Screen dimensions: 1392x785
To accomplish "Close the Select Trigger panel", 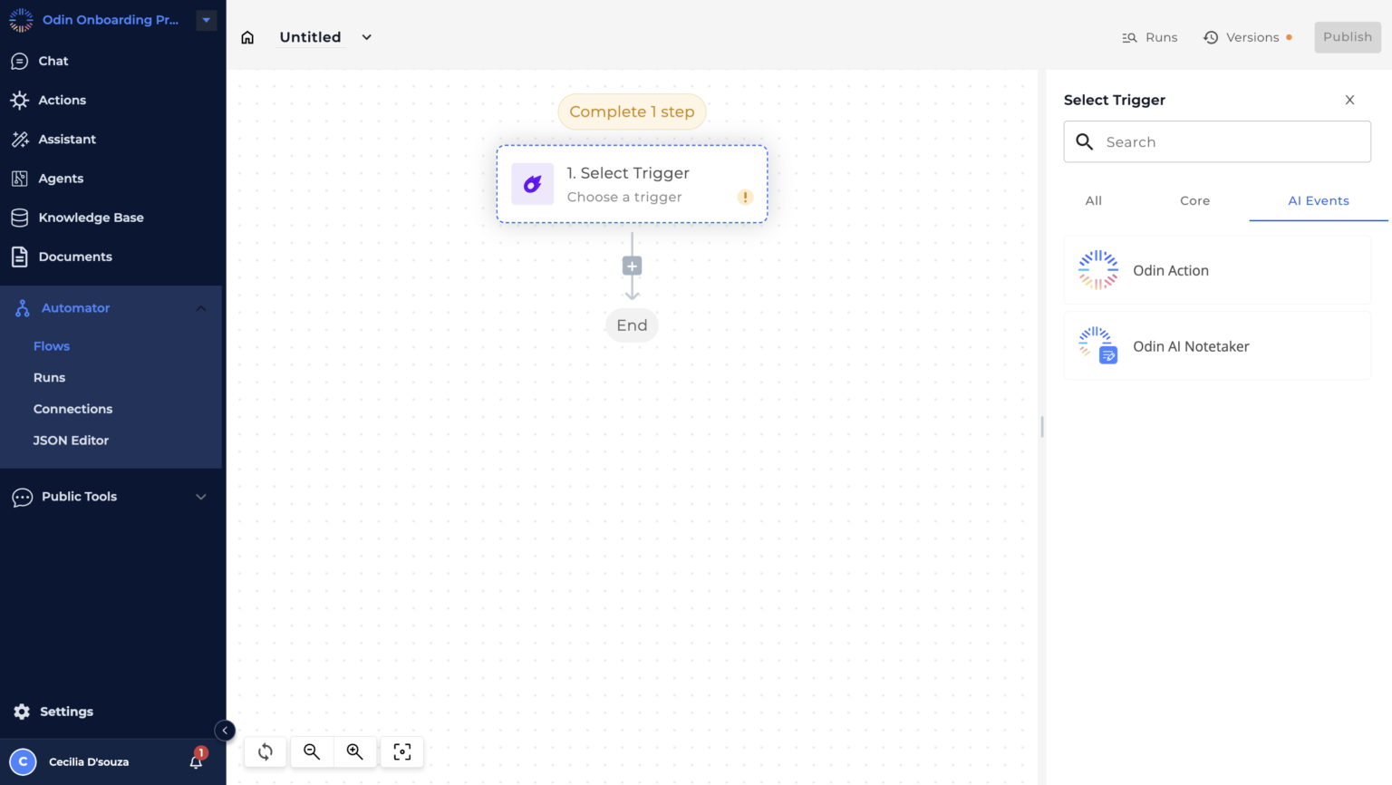I will click(x=1349, y=100).
